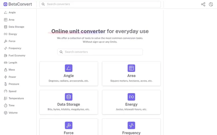Click the purple Energy card icon
This screenshot has width=217, height=135.
131,97
